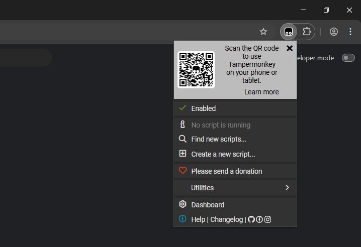This screenshot has height=247, width=361.
Task: Open the Tampermonkey Dashboard
Action: (x=235, y=205)
